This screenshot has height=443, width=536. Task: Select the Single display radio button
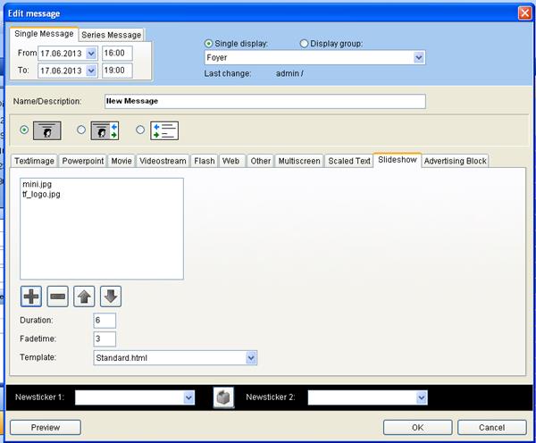210,43
